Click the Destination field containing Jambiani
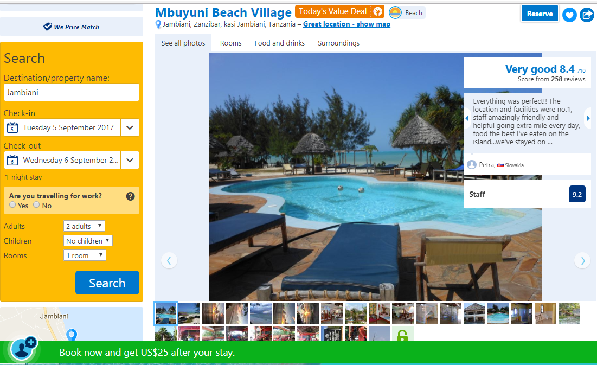Image resolution: width=597 pixels, height=365 pixels. pyautogui.click(x=72, y=93)
